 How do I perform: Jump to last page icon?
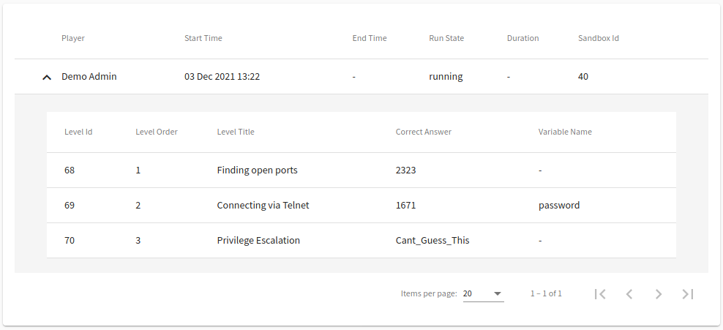point(687,293)
